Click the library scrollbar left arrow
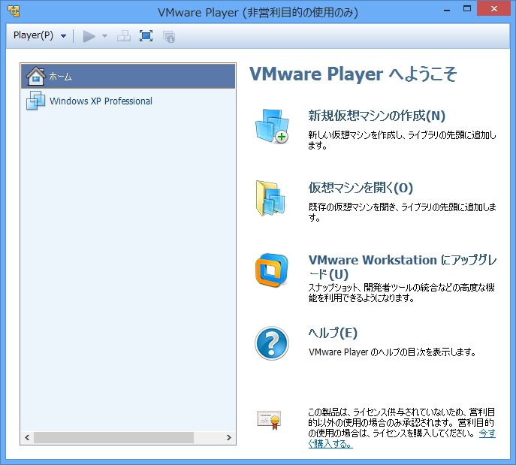 coord(27,437)
